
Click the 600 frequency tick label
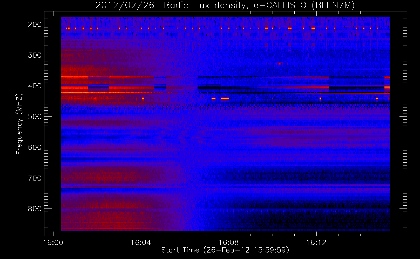pyautogui.click(x=35, y=147)
